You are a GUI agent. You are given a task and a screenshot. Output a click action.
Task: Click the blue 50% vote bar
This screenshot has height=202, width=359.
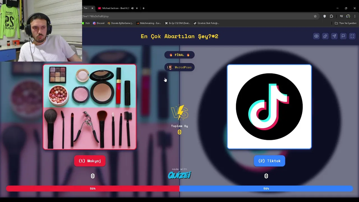pos(266,189)
